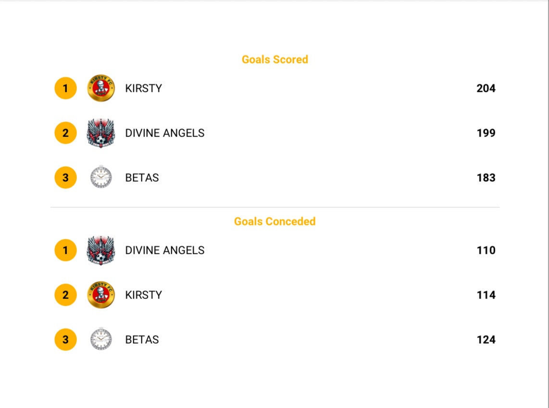The width and height of the screenshot is (549, 408).
Task: Click rank 2 badge in Goals Scored
Action: (x=65, y=133)
